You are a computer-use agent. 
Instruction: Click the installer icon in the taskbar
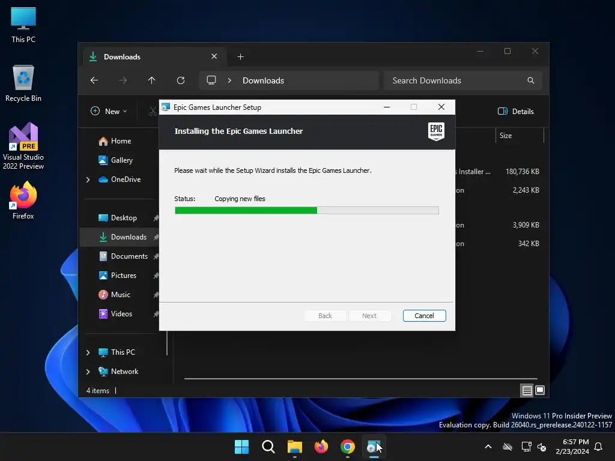pos(374,447)
